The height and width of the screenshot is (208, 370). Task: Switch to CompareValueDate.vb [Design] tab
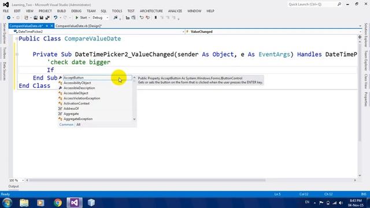79,26
